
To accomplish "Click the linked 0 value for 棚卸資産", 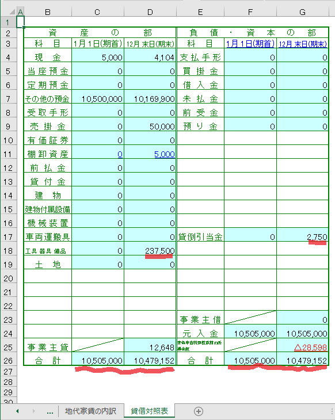I will pos(120,154).
